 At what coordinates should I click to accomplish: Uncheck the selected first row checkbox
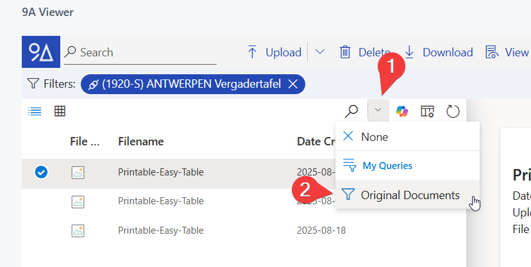[x=41, y=172]
